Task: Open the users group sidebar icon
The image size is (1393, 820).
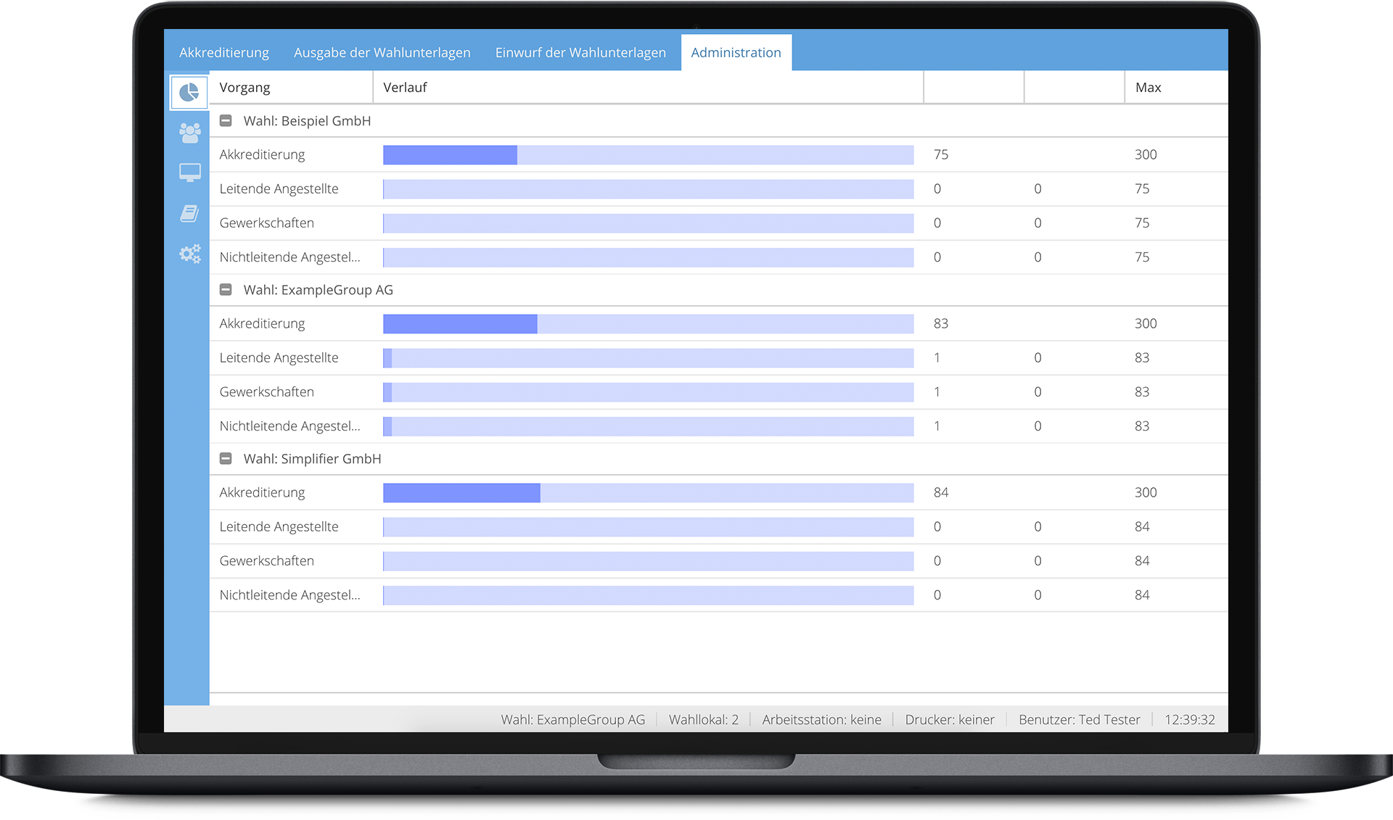Action: [x=189, y=132]
